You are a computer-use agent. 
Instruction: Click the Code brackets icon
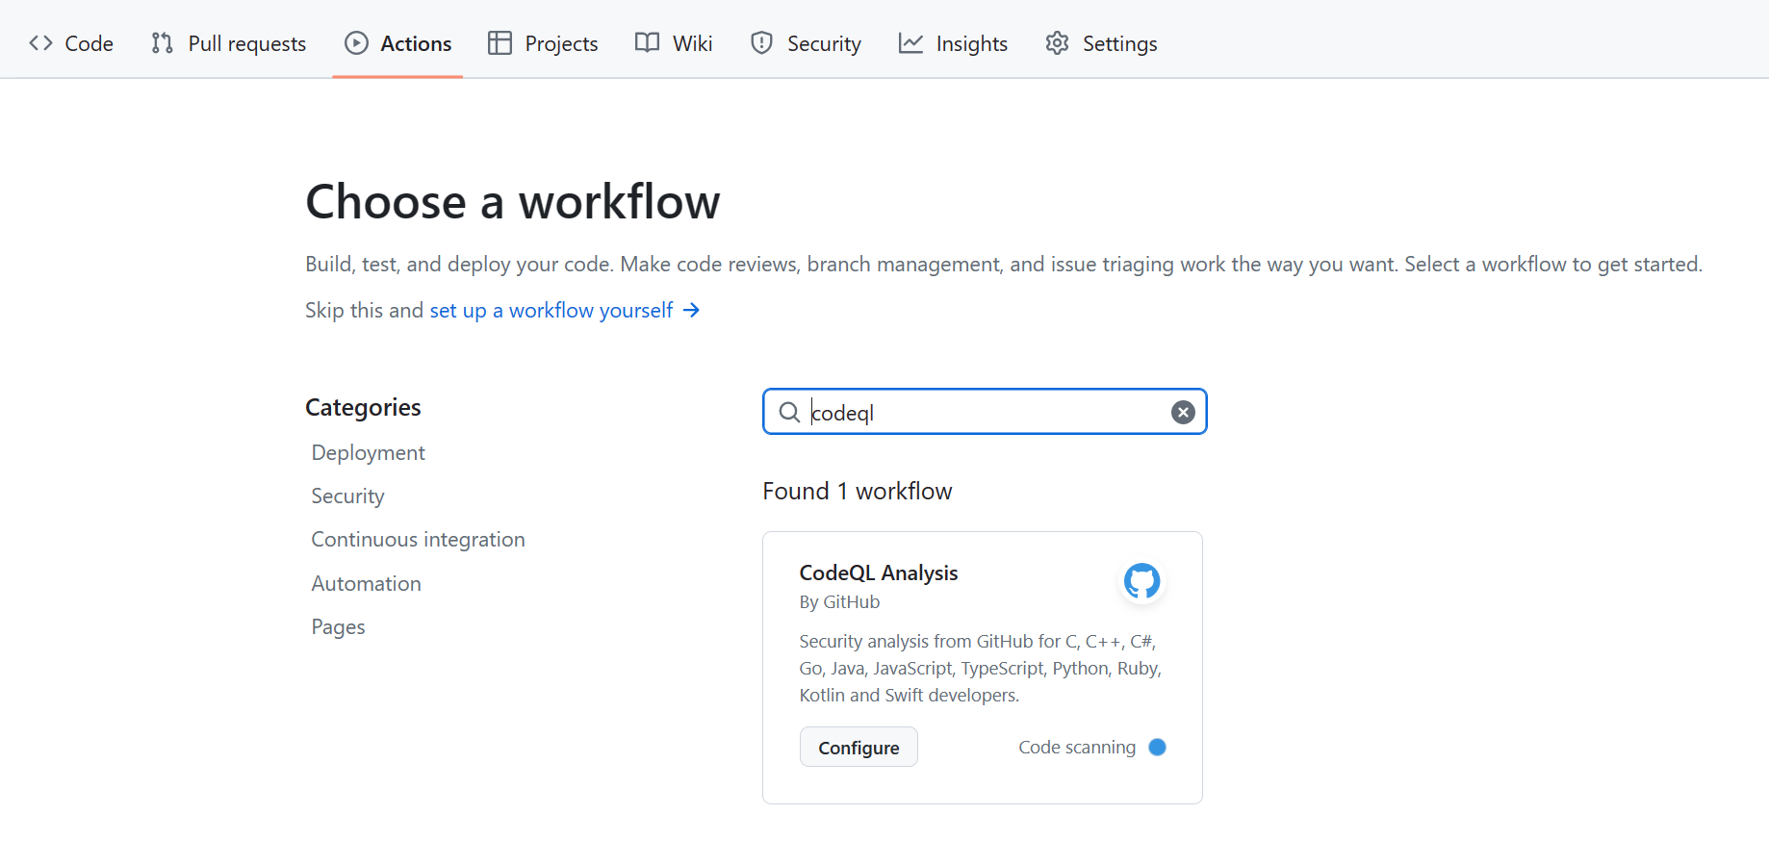point(40,43)
